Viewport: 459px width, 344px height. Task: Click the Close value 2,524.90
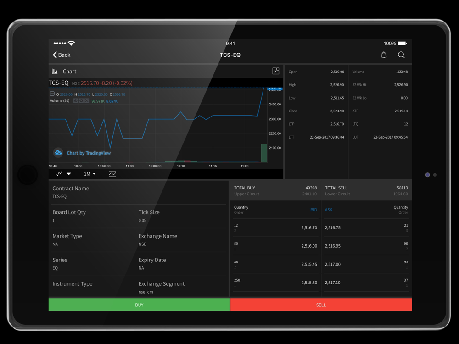click(x=337, y=111)
